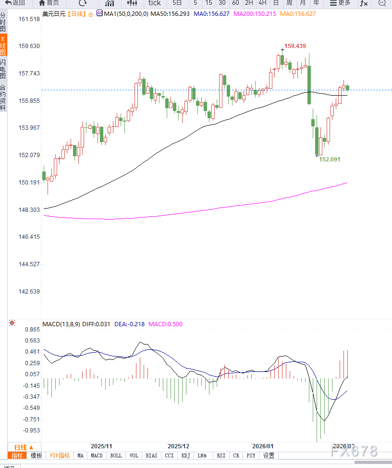Screen dimensions: 392x468
Task: Click the 设置 settings button
Action: coord(269,456)
